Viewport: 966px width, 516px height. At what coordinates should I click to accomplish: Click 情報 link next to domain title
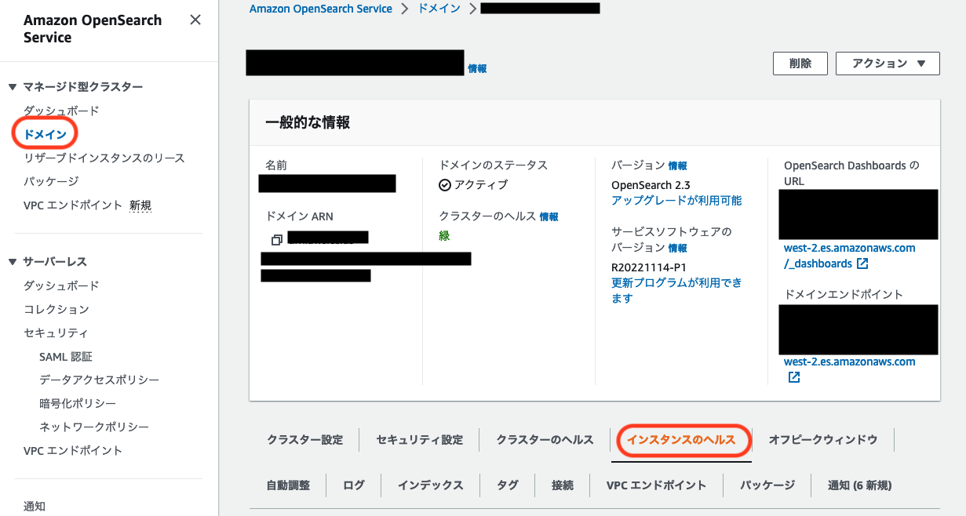[x=477, y=69]
